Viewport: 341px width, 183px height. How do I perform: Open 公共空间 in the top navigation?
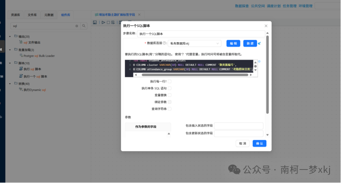coord(258,6)
